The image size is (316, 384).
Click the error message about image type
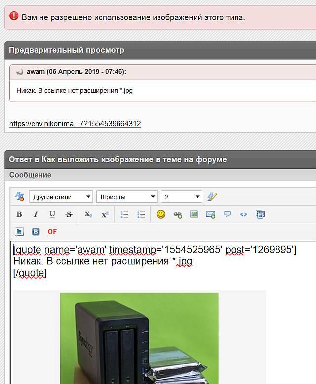pyautogui.click(x=133, y=18)
